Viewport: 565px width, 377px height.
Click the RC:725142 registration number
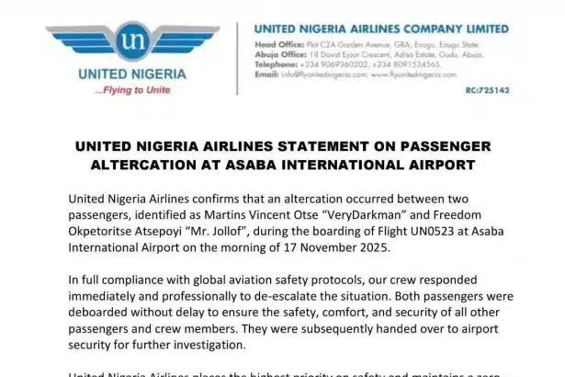484,90
